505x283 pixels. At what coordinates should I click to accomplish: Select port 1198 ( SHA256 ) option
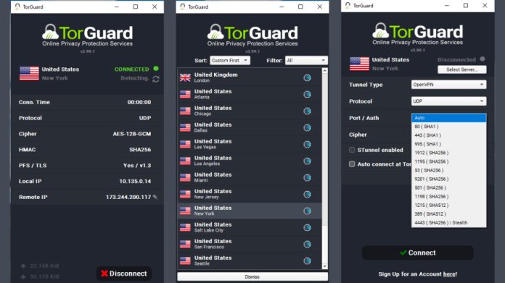point(448,196)
